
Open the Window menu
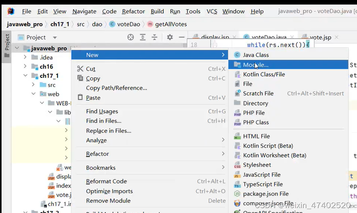[233, 12]
